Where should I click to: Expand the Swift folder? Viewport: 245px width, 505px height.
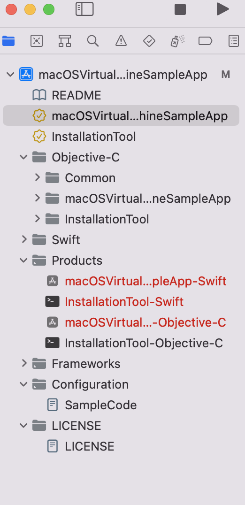click(24, 239)
